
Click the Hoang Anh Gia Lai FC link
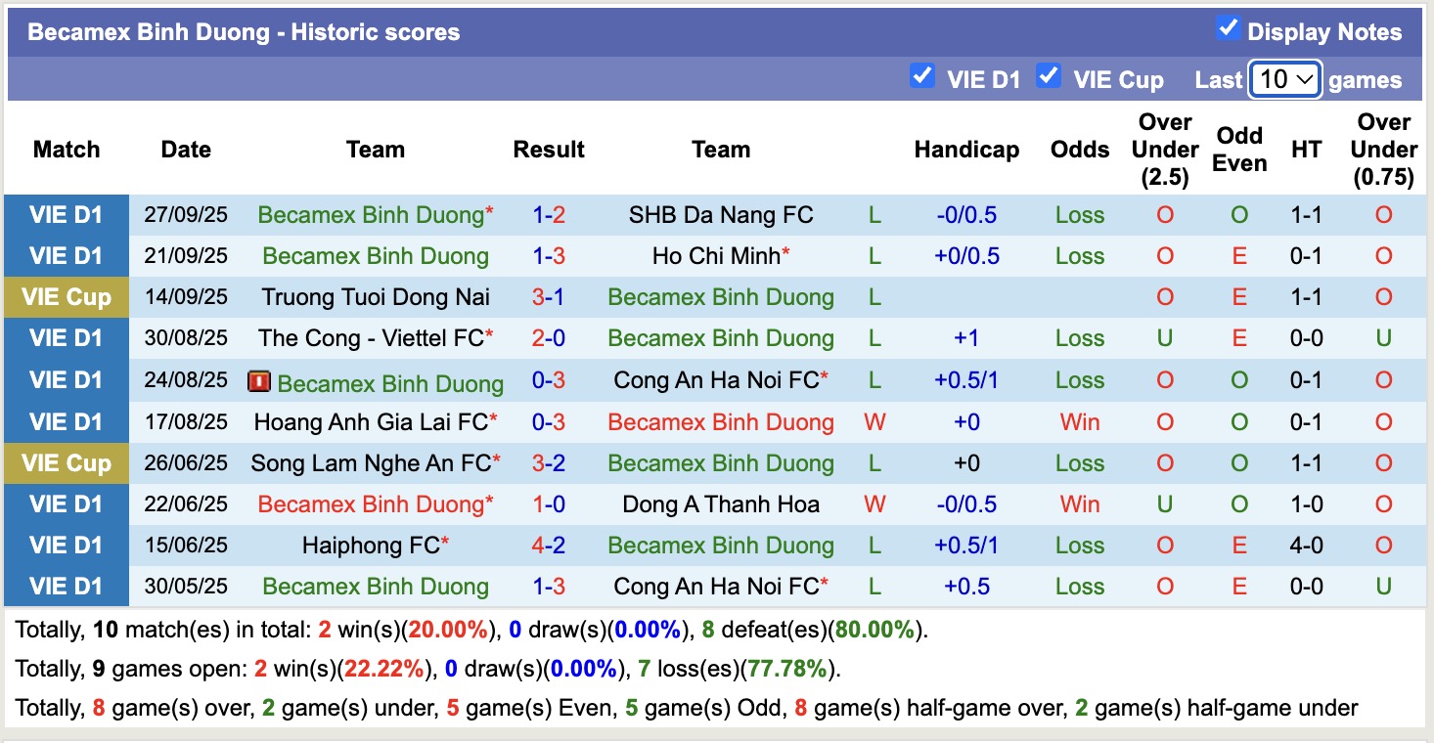click(371, 421)
